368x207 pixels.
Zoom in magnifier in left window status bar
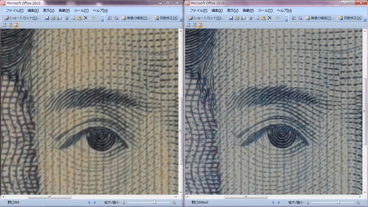tap(174, 202)
